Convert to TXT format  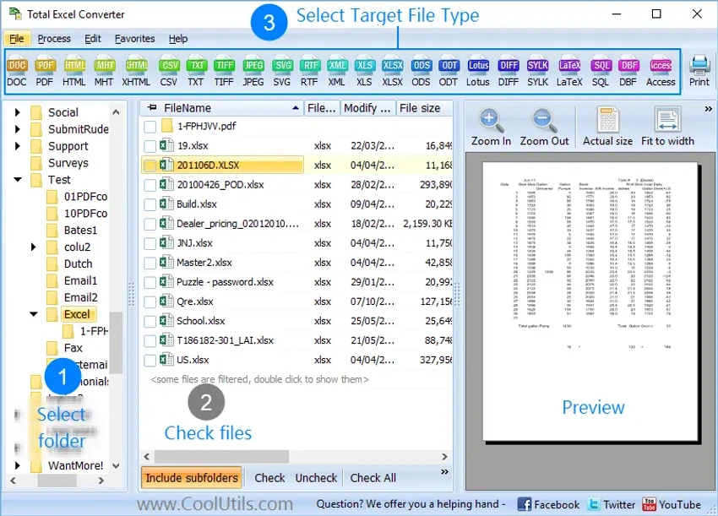196,72
